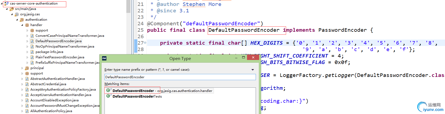This screenshot has width=445, height=114.
Task: Expand the principal package node
Action: pyautogui.click(x=22, y=68)
